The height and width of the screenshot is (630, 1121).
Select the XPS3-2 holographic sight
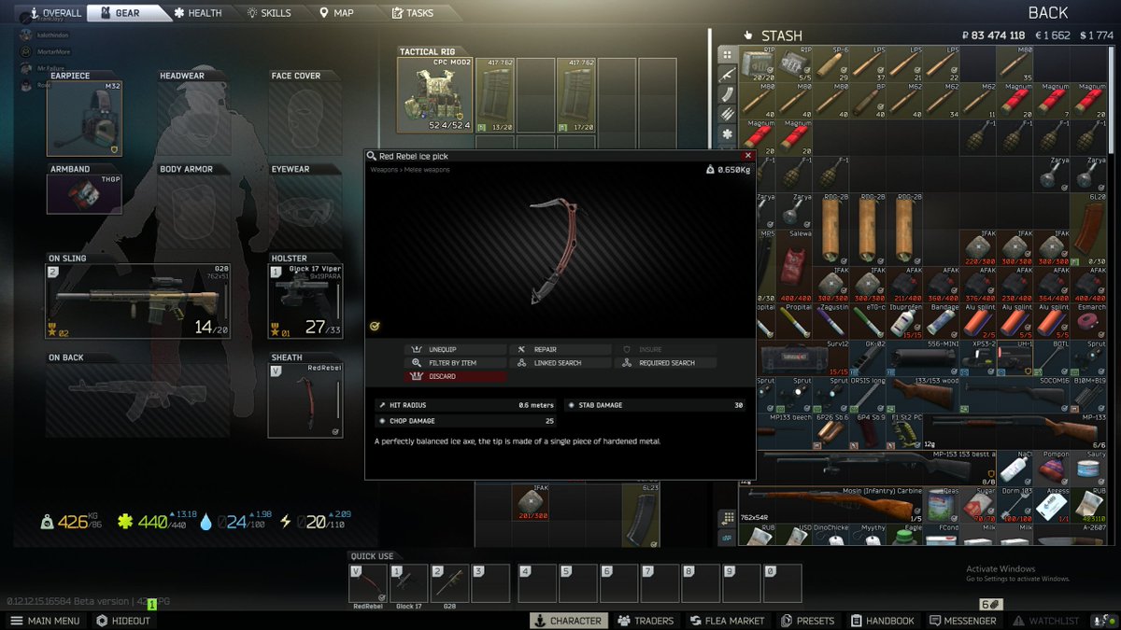(978, 358)
